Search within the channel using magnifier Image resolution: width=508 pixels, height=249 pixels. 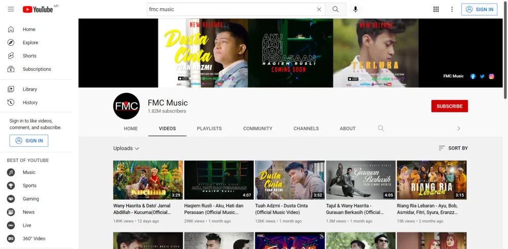point(381,129)
